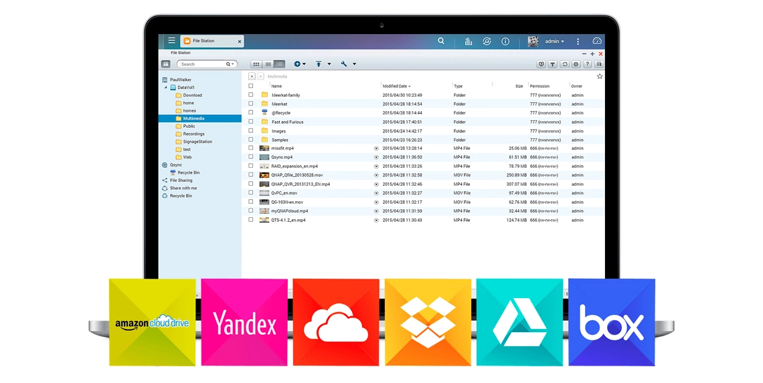Go forward with the right arrow button
763x383 pixels.
point(260,76)
